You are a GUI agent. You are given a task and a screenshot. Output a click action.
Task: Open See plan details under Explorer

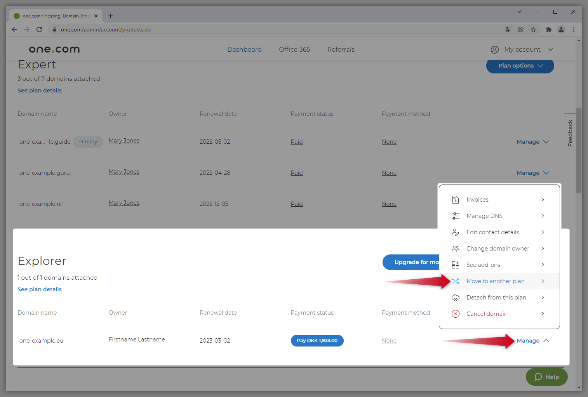pos(39,289)
